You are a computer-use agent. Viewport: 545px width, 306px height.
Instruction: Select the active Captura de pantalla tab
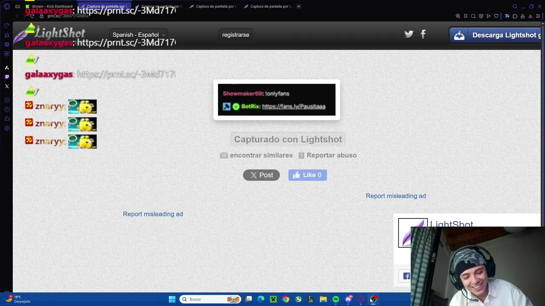tap(104, 6)
